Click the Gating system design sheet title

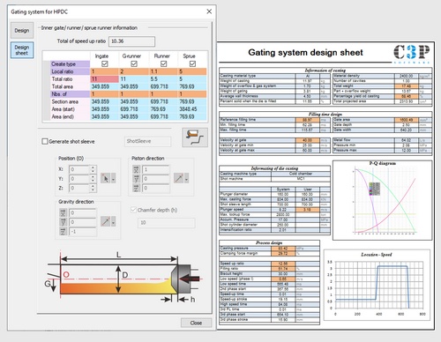[305, 53]
